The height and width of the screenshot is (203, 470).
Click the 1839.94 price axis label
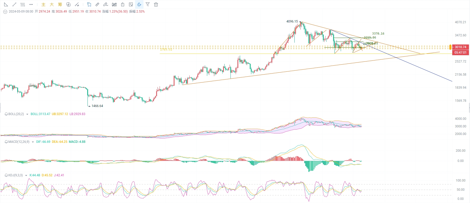click(x=460, y=88)
